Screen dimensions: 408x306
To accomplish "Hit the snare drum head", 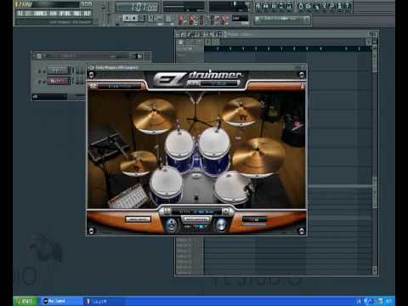I will (x=166, y=182).
